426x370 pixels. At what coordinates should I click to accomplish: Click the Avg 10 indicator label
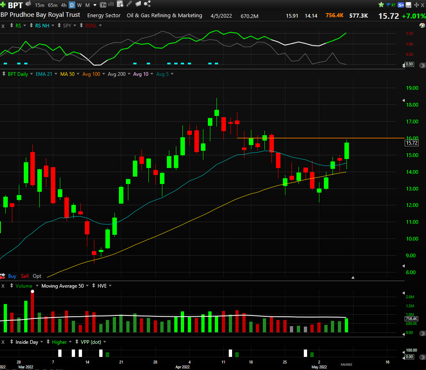point(141,74)
